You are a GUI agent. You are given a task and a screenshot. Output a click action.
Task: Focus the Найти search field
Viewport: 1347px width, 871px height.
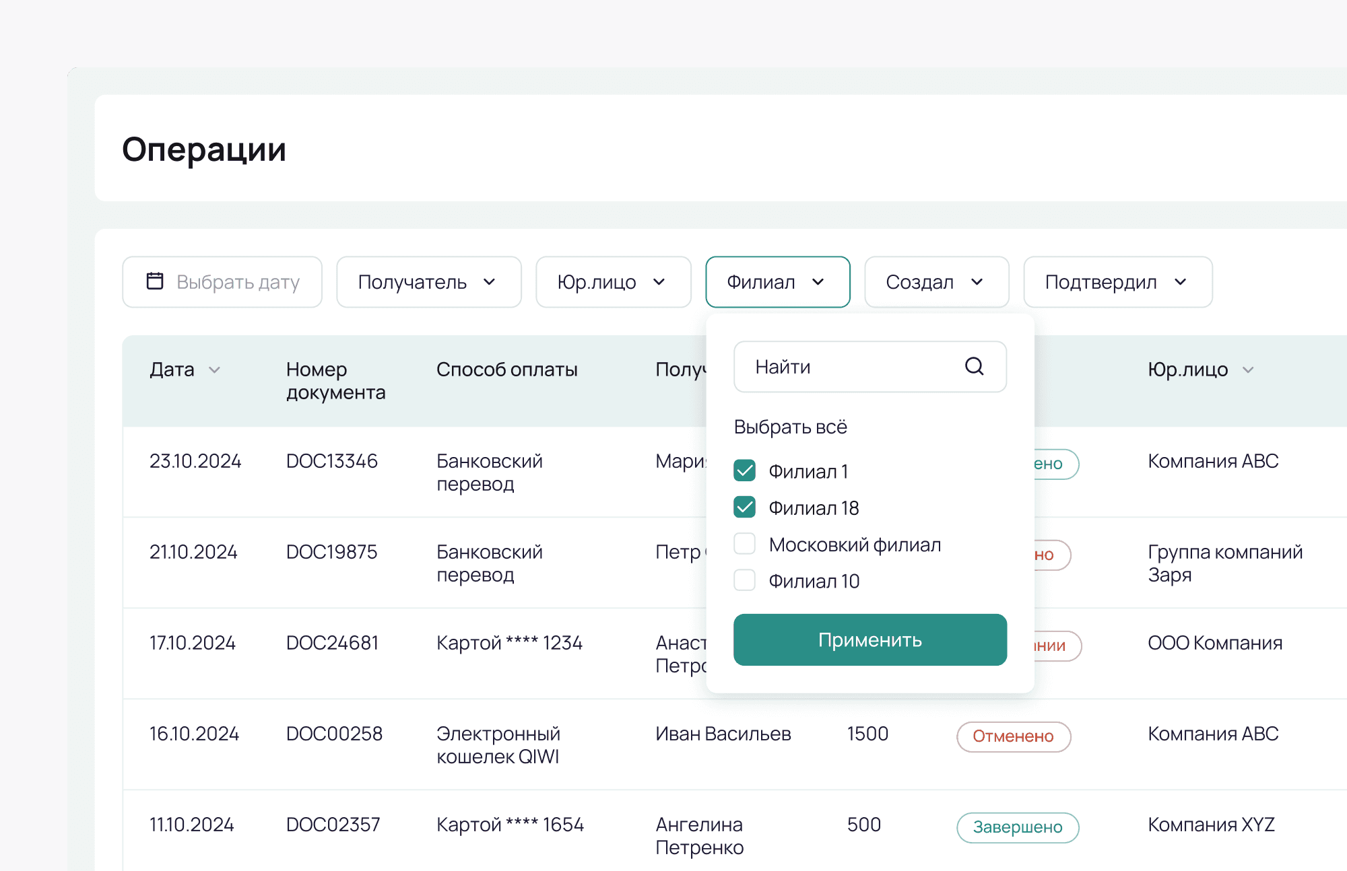tap(849, 367)
